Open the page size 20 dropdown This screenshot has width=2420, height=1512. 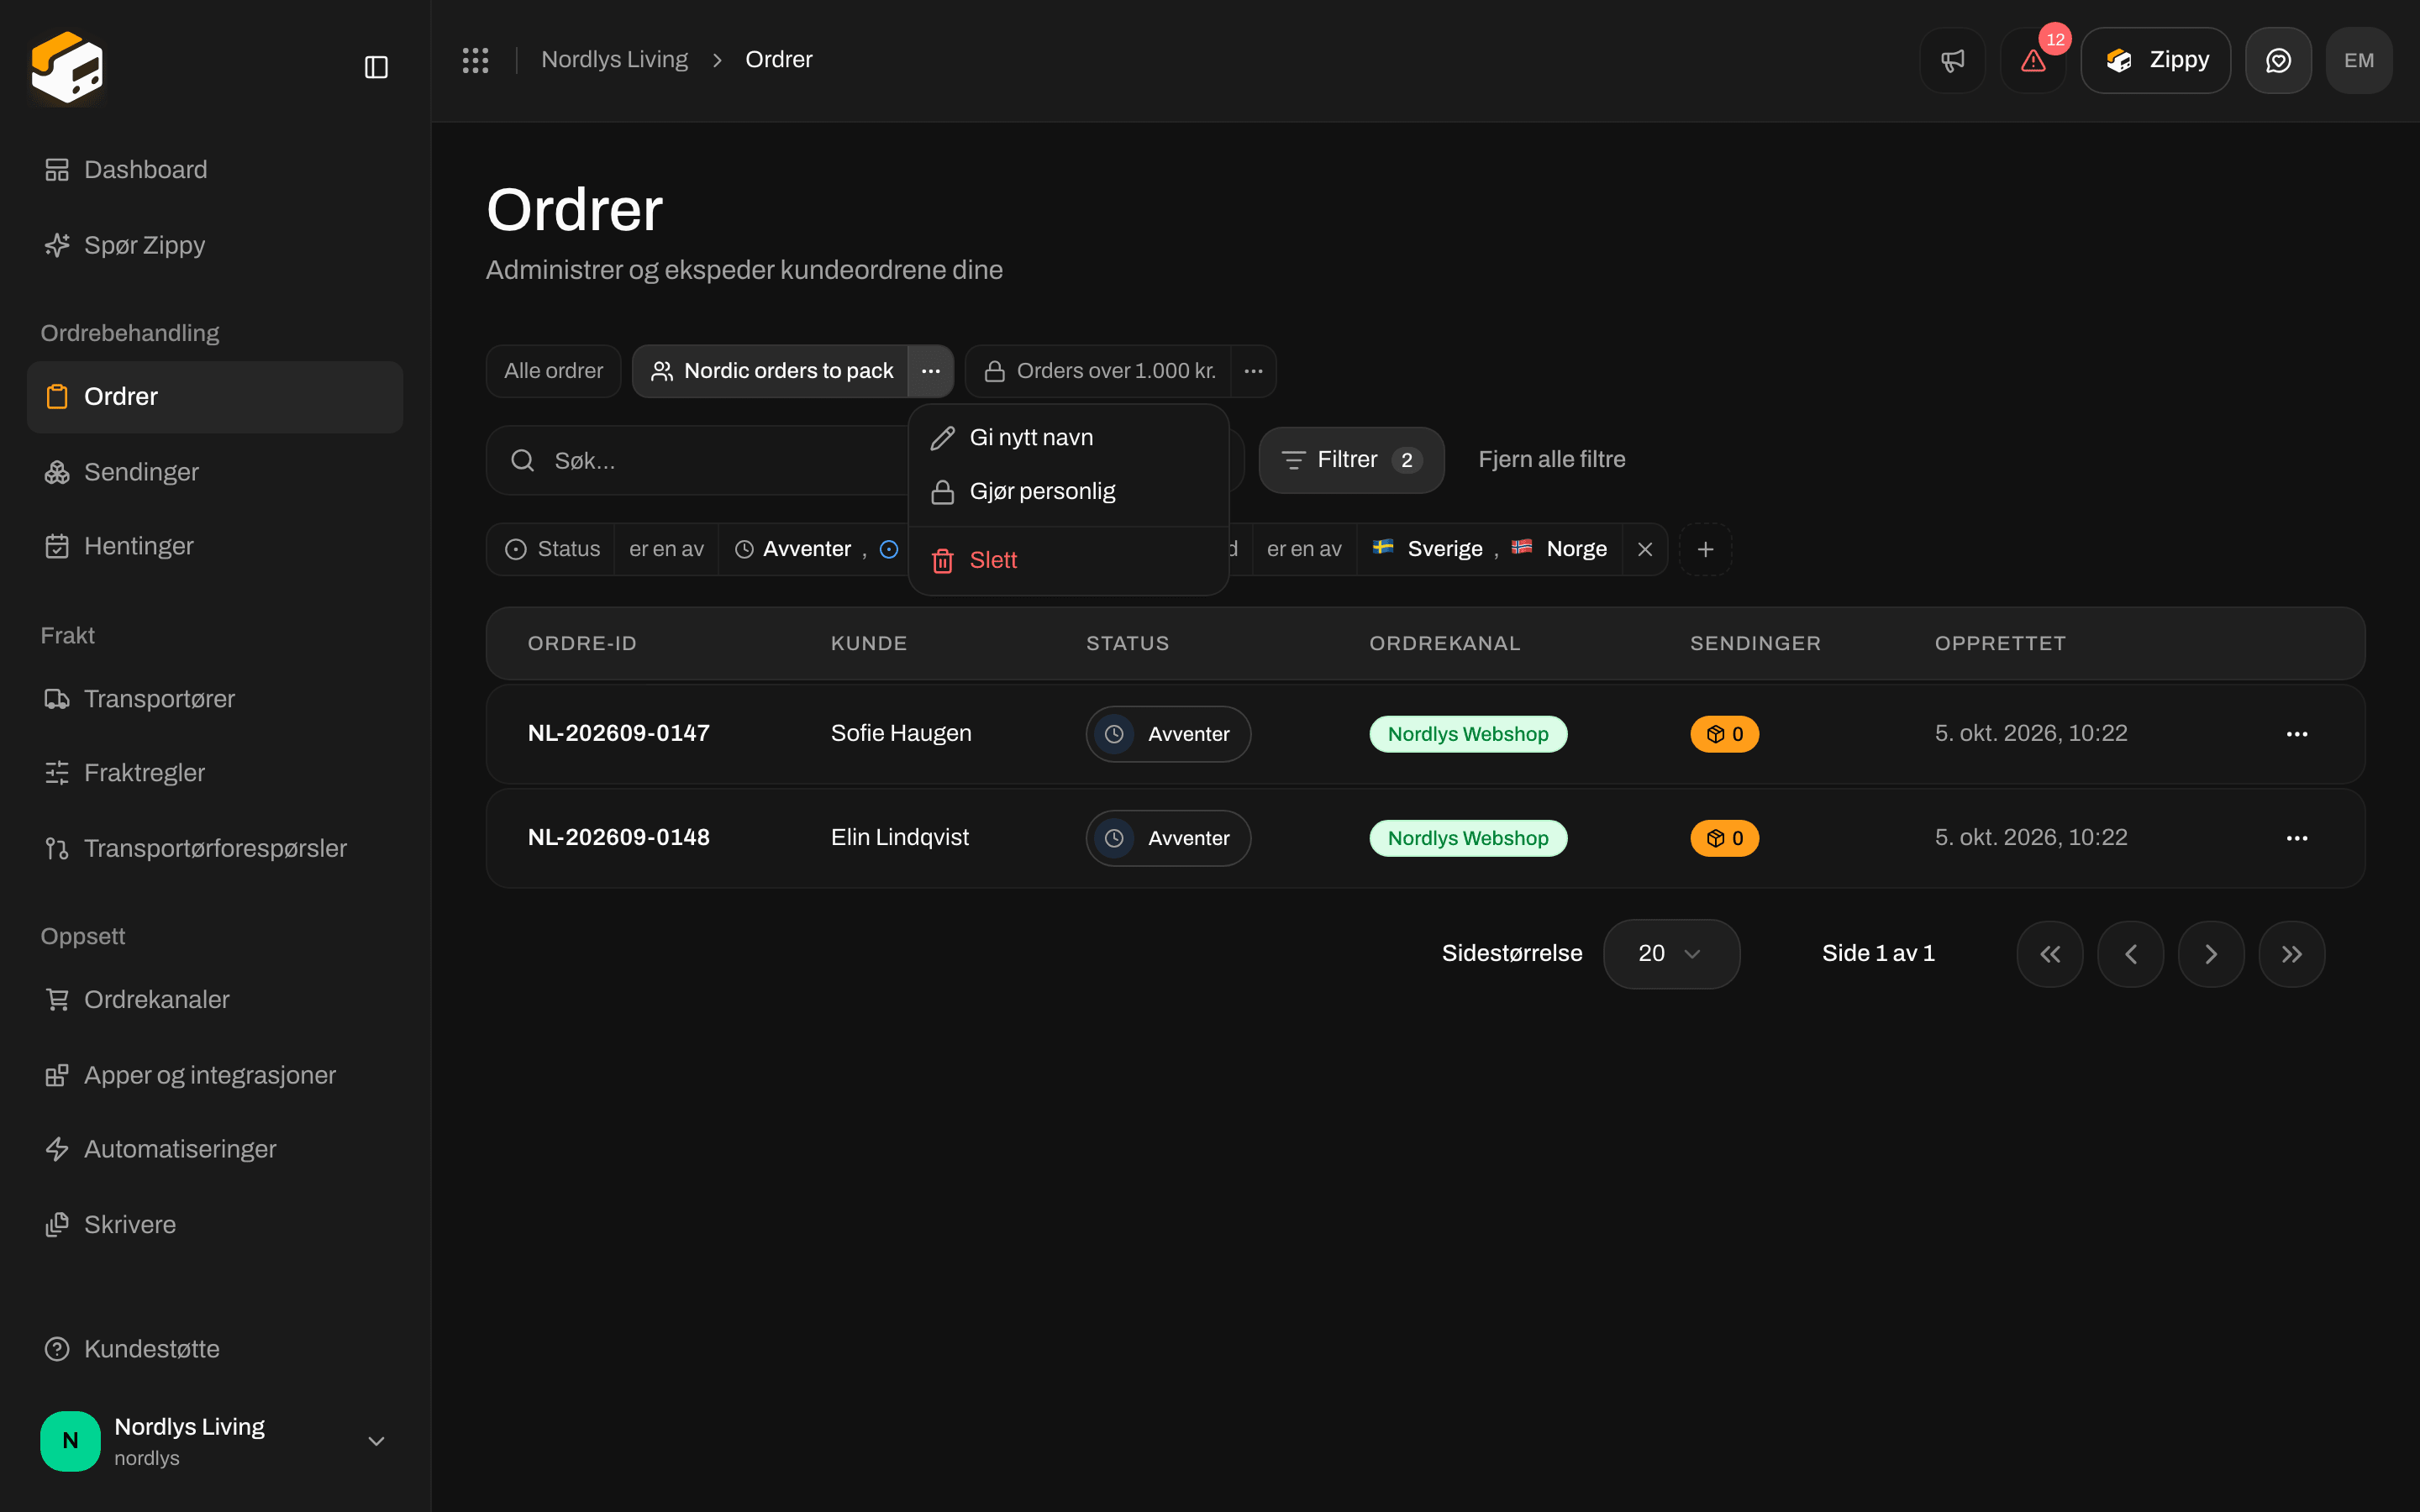tap(1671, 954)
